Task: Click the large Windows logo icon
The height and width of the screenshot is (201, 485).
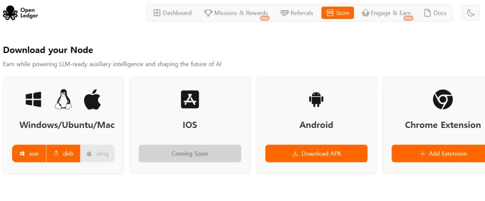Action: coord(33,100)
